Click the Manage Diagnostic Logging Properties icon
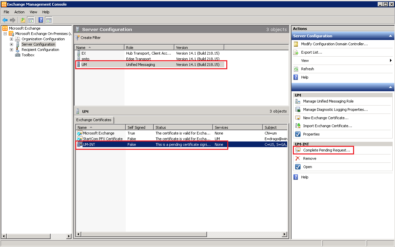The image size is (395, 247). tap(298, 110)
